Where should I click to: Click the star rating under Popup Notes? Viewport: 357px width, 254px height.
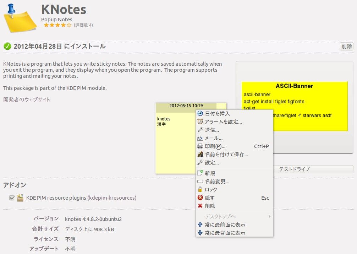click(57, 25)
